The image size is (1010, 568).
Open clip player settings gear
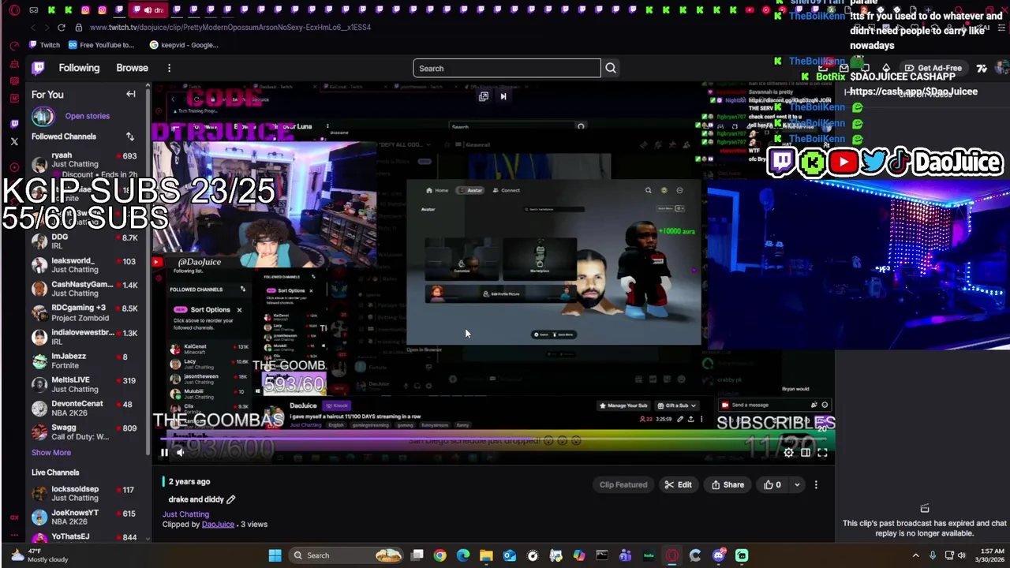point(788,453)
